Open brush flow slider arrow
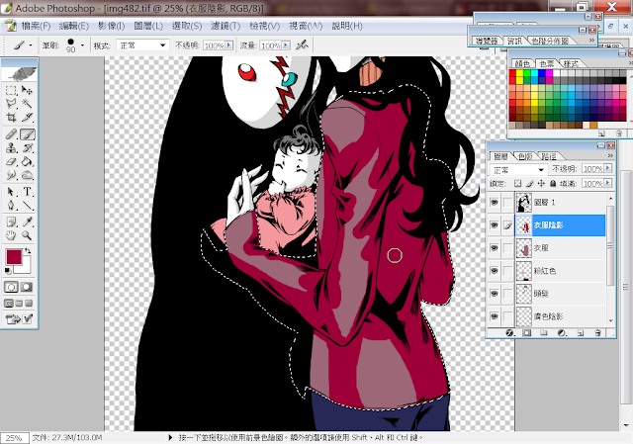Viewport: 633px width, 444px height. [286, 45]
